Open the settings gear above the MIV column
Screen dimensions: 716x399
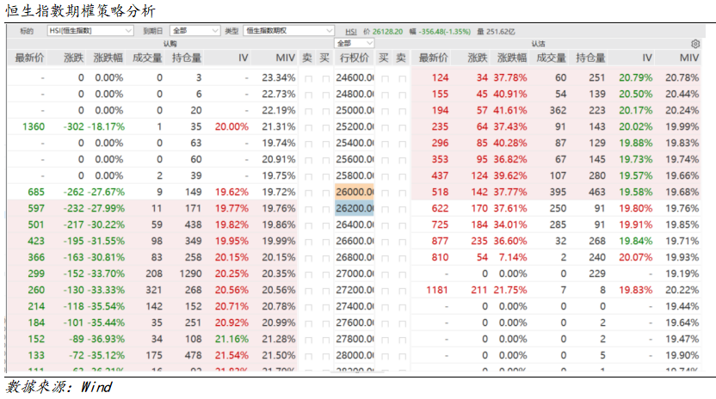(695, 43)
